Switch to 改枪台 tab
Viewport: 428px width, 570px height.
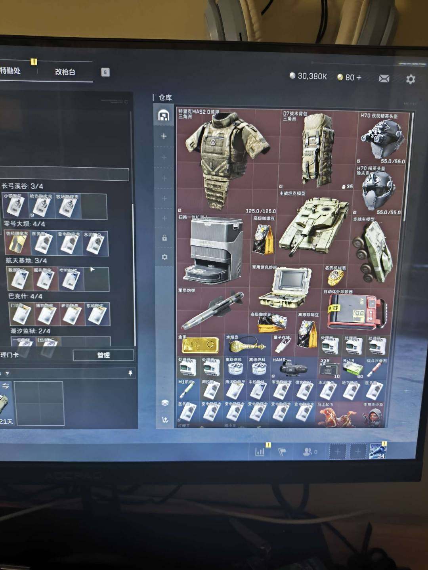pyautogui.click(x=65, y=72)
